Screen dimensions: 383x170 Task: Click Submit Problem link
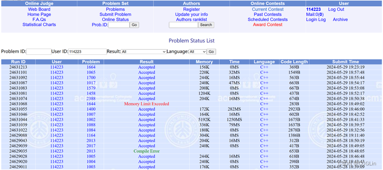[x=115, y=14]
